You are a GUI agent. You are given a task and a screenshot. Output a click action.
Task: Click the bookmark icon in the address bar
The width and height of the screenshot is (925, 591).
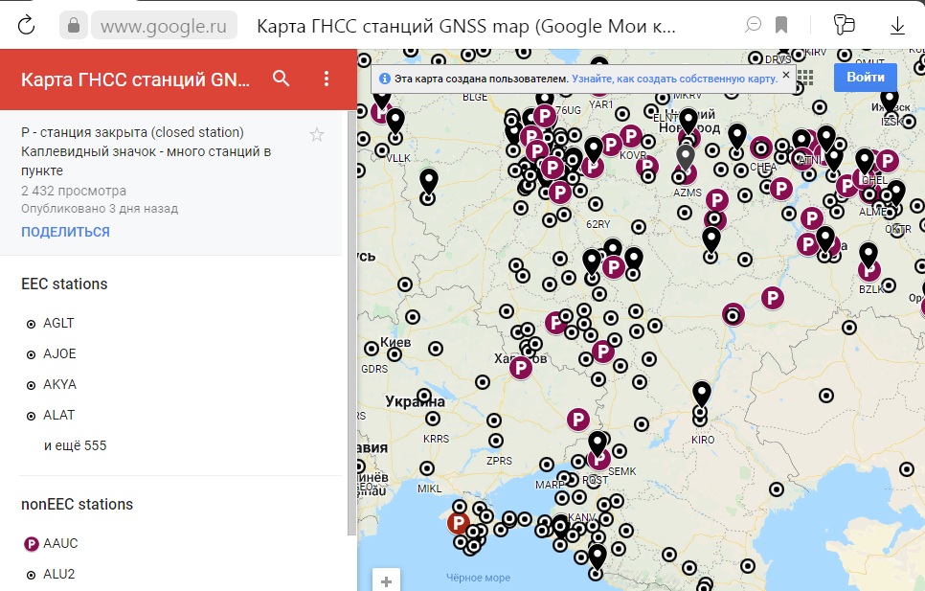[781, 25]
